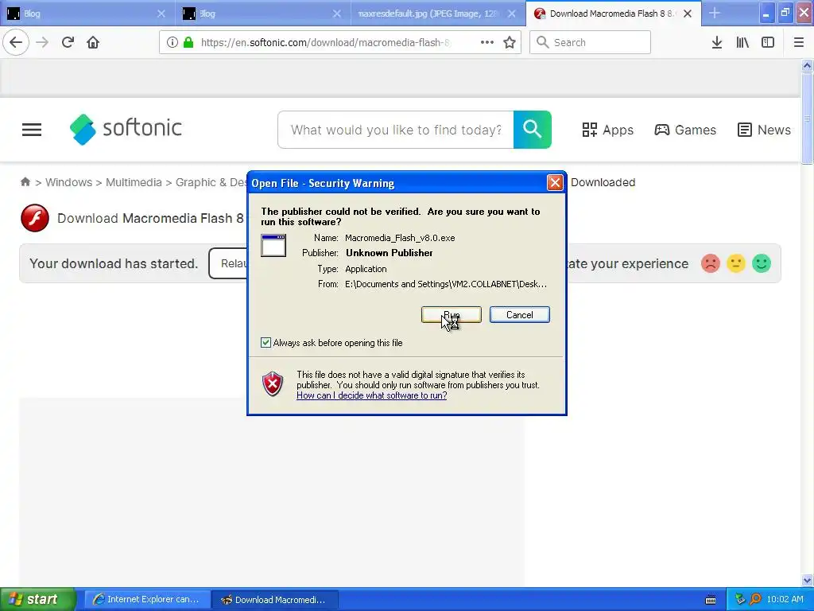Click the Softonic logo
The height and width of the screenshot is (611, 814).
point(126,129)
